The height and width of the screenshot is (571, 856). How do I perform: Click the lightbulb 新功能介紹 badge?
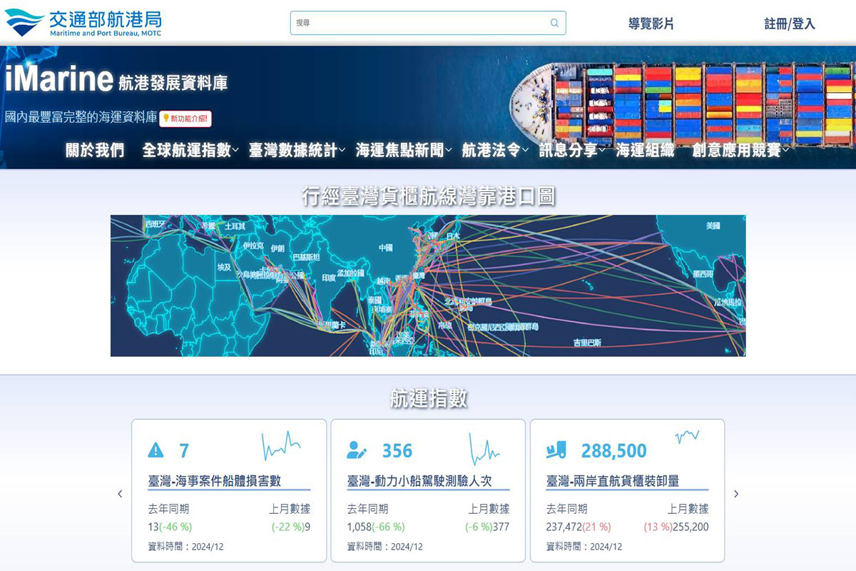[185, 118]
